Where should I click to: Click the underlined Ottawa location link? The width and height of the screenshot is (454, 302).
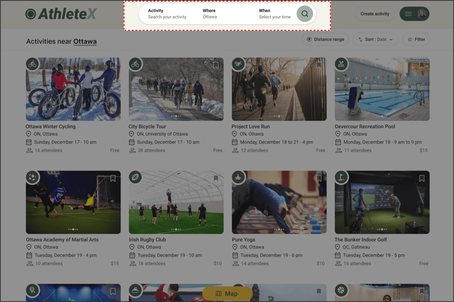coord(85,41)
